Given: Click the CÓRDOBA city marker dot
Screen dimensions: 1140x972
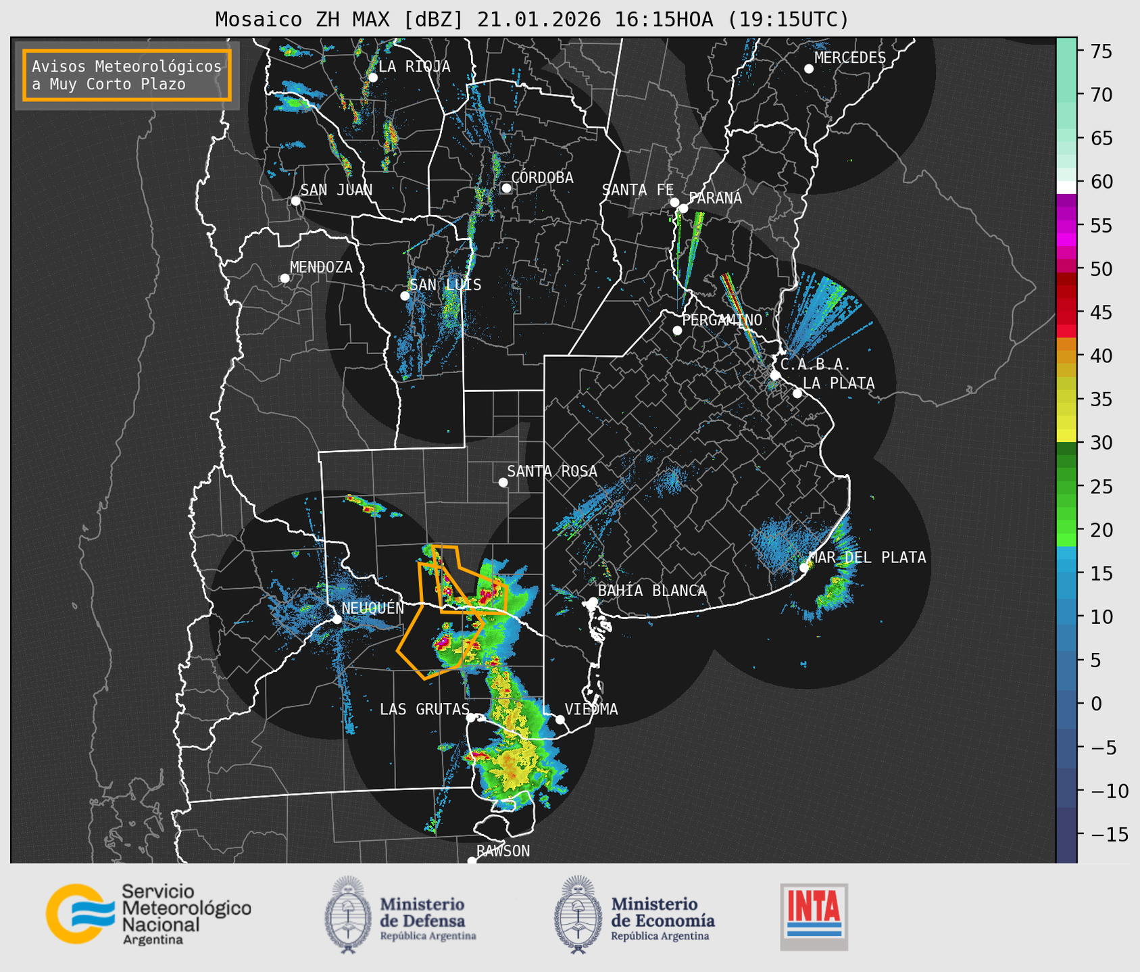Looking at the screenshot, I should click(x=506, y=188).
